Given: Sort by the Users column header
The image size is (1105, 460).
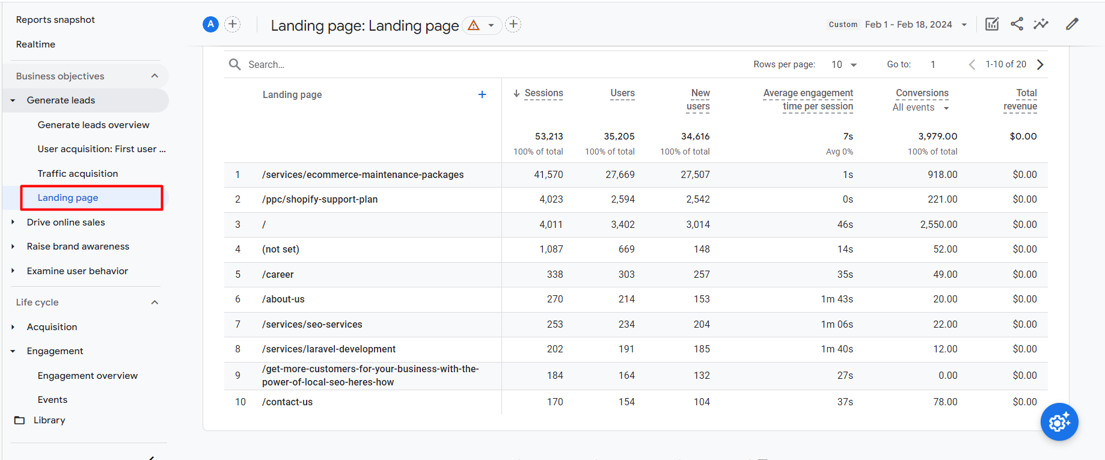Looking at the screenshot, I should pos(622,93).
